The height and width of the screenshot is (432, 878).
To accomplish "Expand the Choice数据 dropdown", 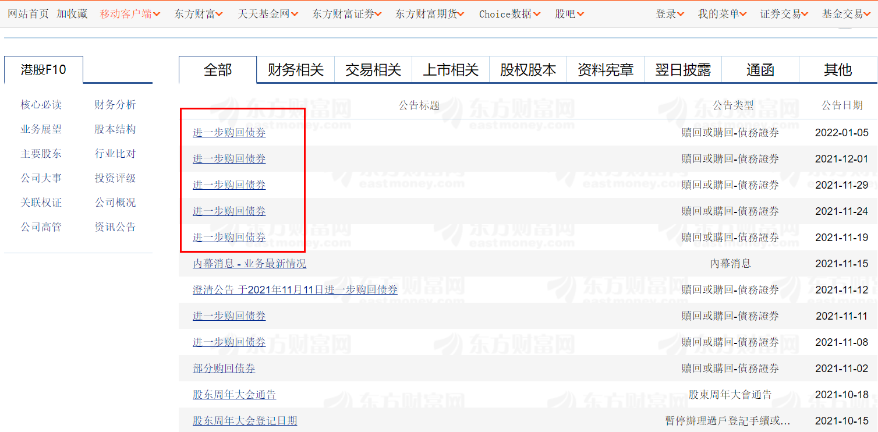I will [x=510, y=14].
